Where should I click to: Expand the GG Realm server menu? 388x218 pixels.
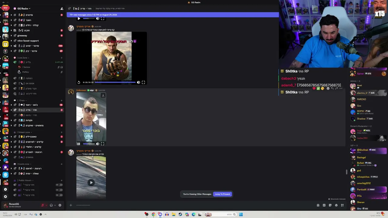coord(24,8)
